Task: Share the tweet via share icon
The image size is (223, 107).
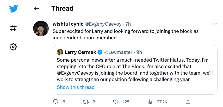Action: (187, 102)
